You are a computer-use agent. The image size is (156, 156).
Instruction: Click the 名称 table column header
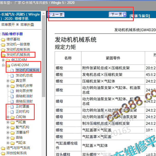click(68, 58)
